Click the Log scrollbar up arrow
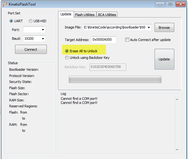 click(x=177, y=99)
